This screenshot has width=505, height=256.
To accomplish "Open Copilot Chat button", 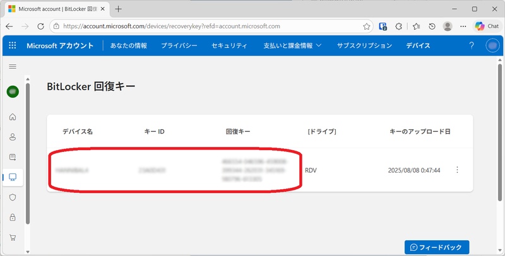I will (487, 26).
